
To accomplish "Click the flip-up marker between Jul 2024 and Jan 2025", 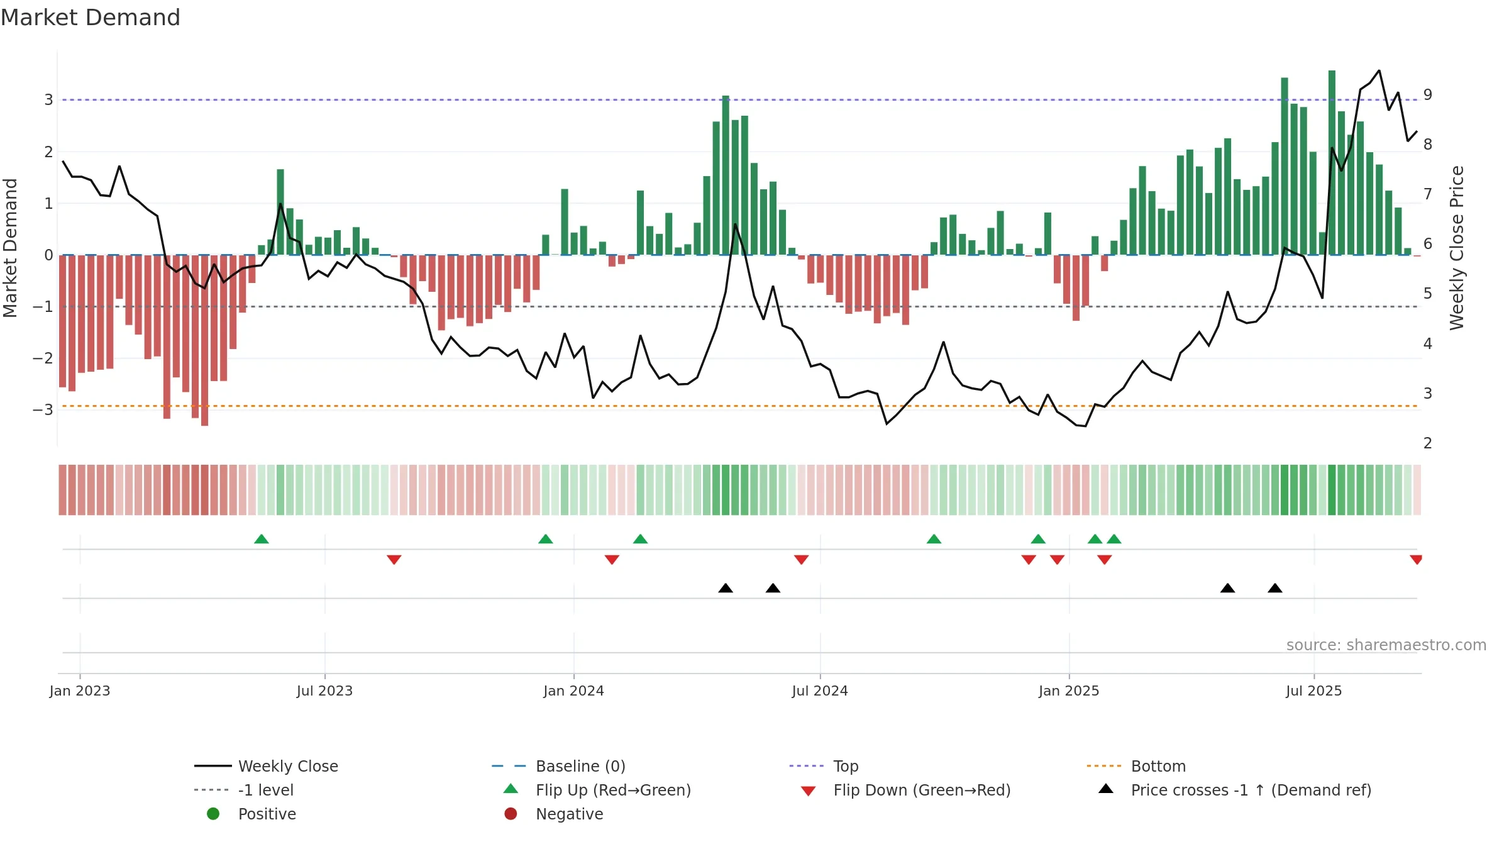I will 934,539.
